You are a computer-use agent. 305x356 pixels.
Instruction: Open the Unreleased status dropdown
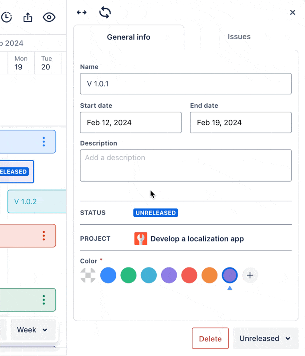(265, 339)
